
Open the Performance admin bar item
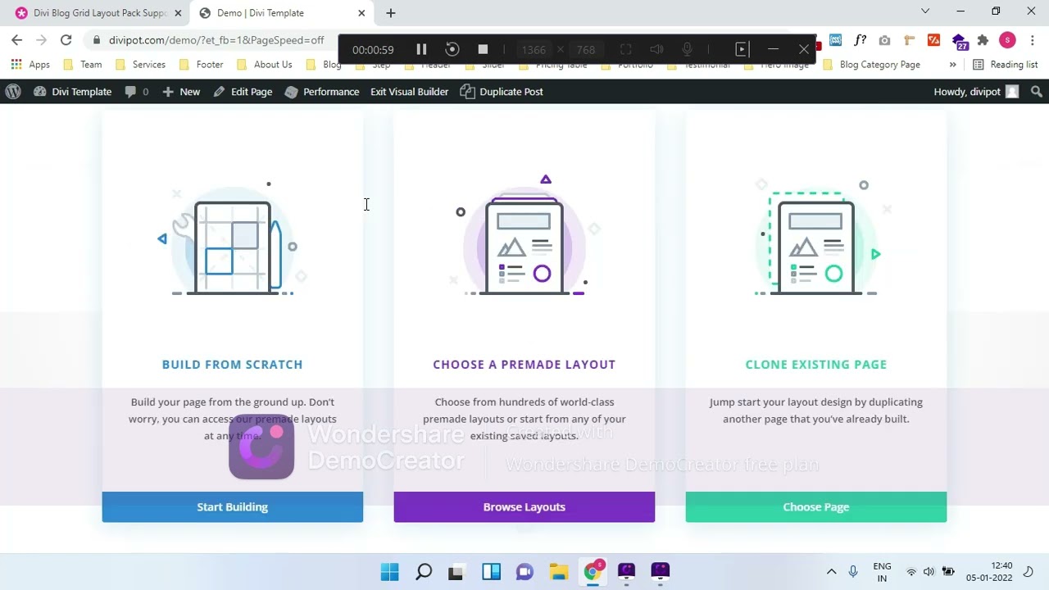point(322,92)
